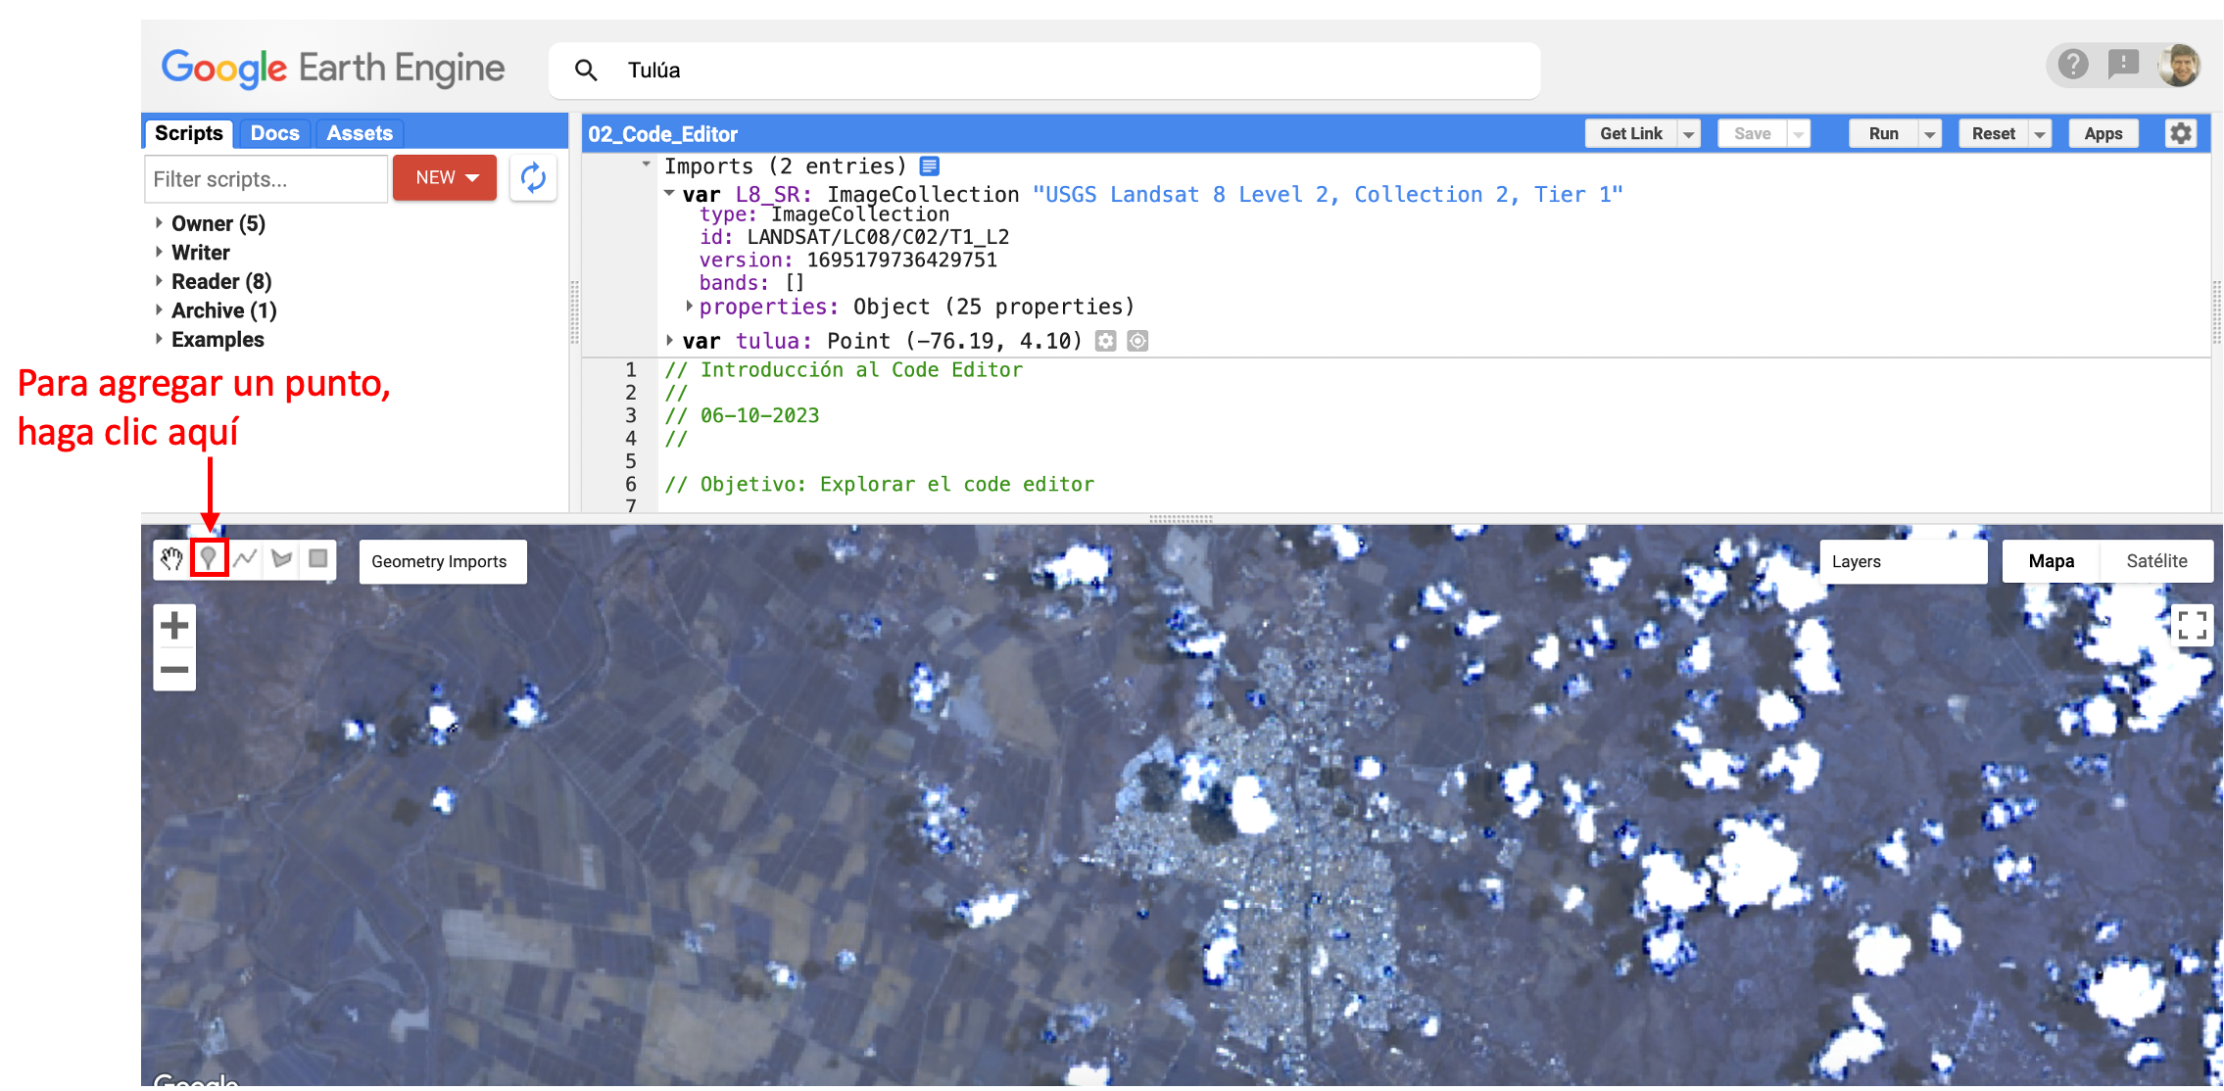Image resolution: width=2224 pixels, height=1091 pixels.
Task: Collapse the Imports section
Action: [x=647, y=165]
